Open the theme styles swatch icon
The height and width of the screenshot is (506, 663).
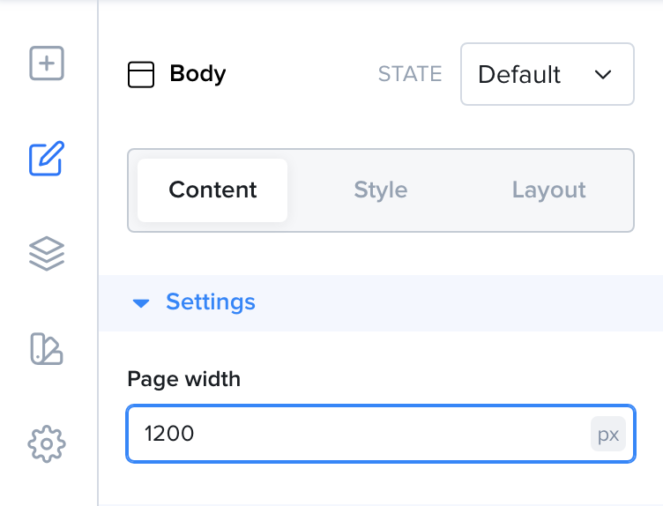click(x=47, y=349)
